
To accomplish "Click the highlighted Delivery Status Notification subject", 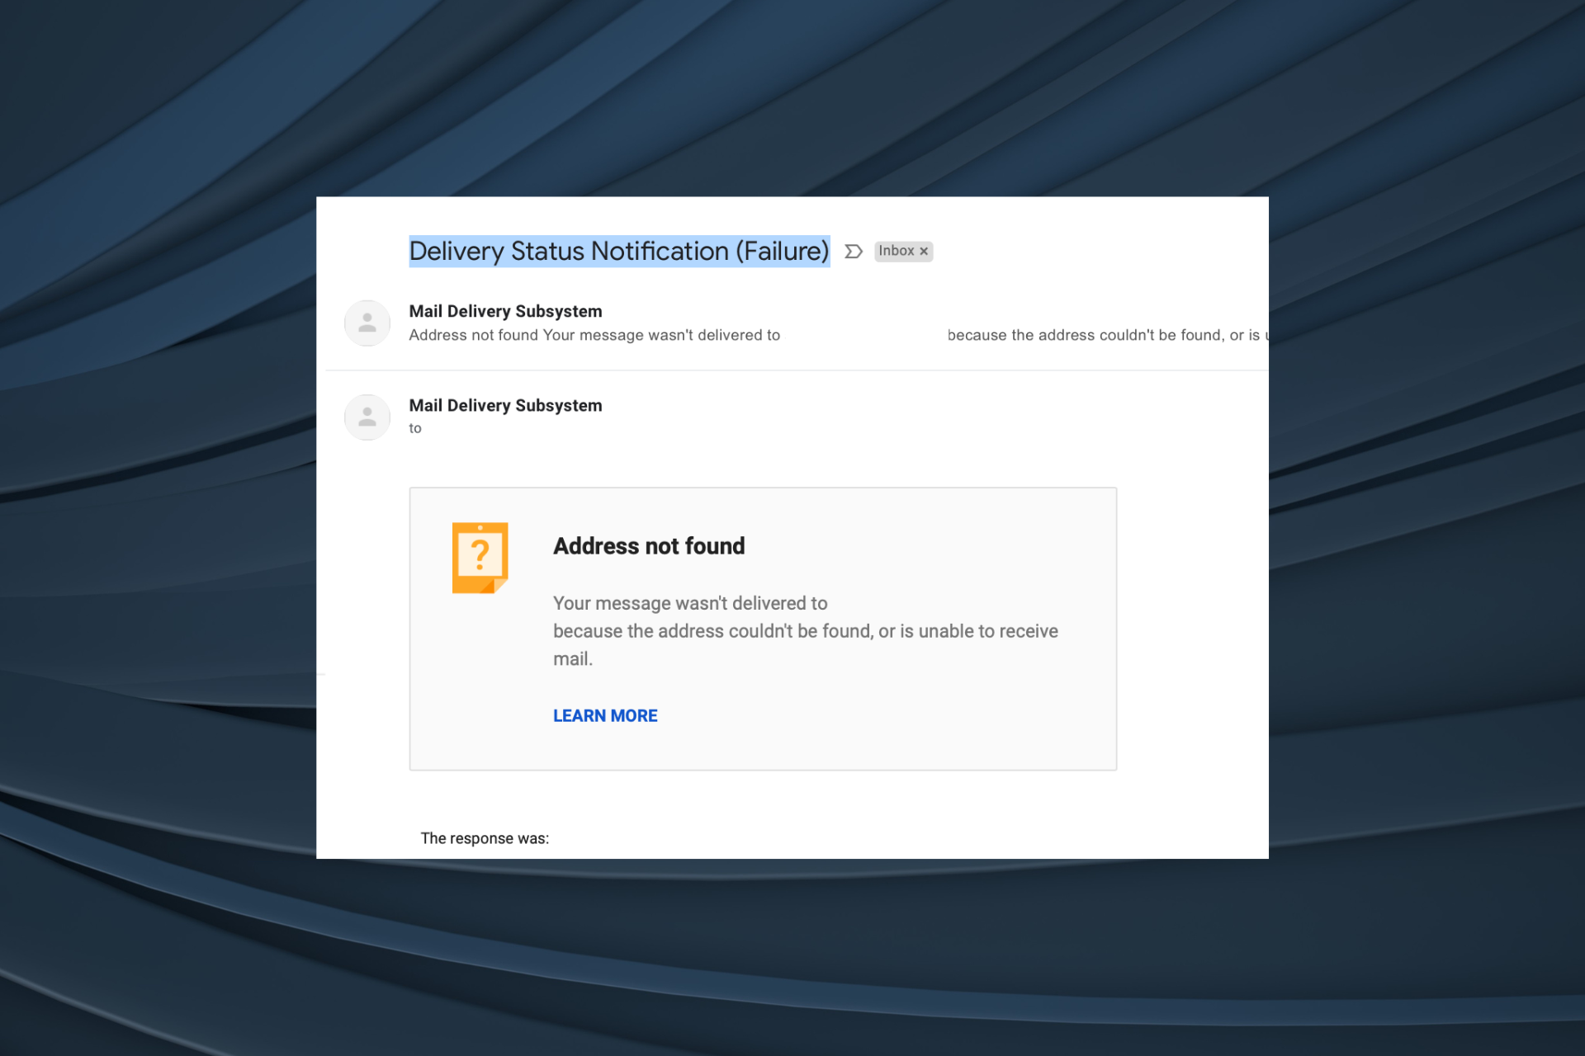I will (618, 251).
